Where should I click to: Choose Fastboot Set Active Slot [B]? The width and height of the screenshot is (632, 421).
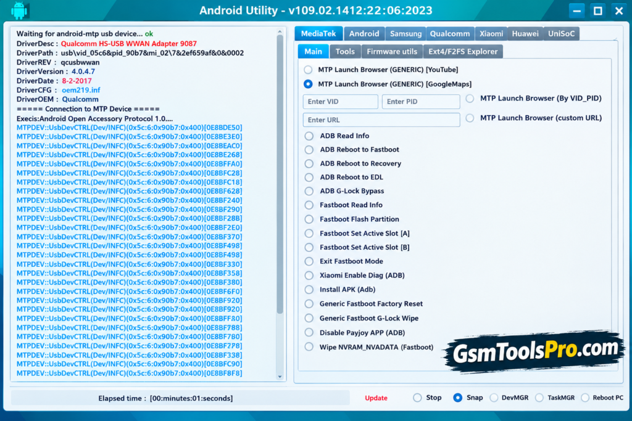click(x=309, y=248)
